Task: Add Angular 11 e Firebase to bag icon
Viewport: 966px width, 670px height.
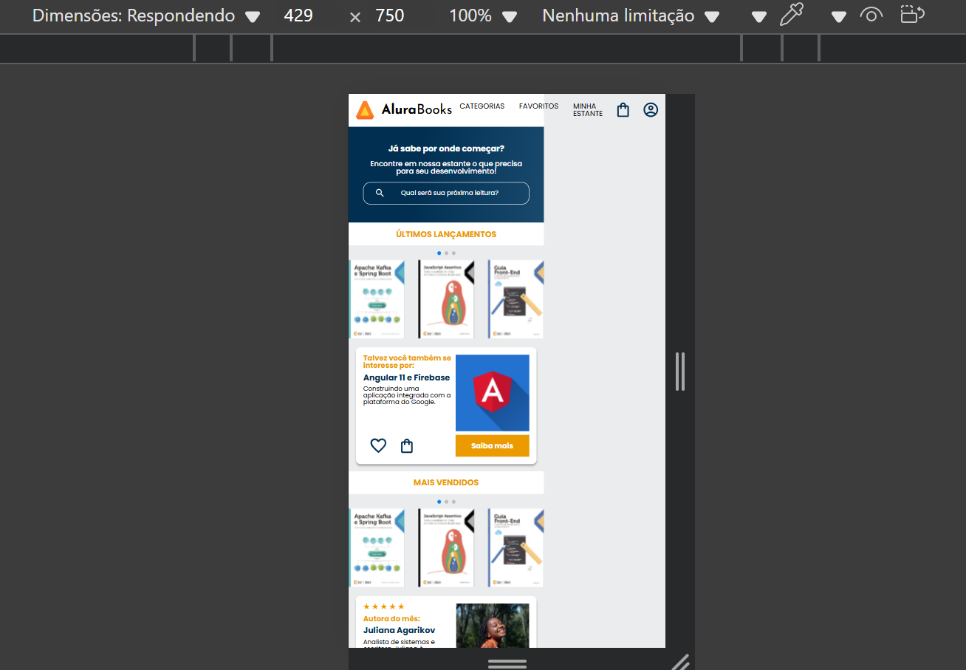Action: pos(407,445)
